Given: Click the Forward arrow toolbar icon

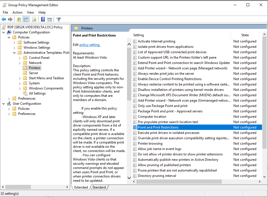Looking at the screenshot, I should [x=10, y=20].
